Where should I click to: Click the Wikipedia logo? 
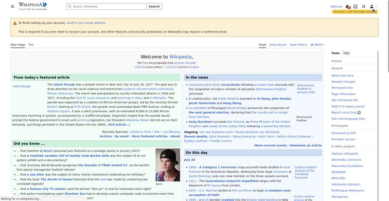(x=33, y=6)
